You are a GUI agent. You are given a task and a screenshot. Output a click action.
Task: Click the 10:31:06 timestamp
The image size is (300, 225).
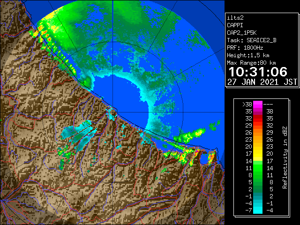point(258,72)
